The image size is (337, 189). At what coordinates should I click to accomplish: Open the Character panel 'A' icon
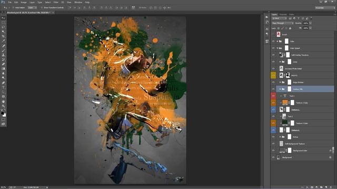(267, 29)
